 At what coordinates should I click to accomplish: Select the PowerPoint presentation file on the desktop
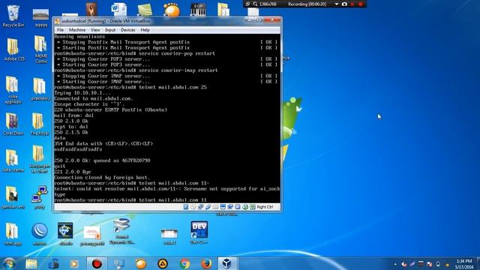(x=92, y=236)
